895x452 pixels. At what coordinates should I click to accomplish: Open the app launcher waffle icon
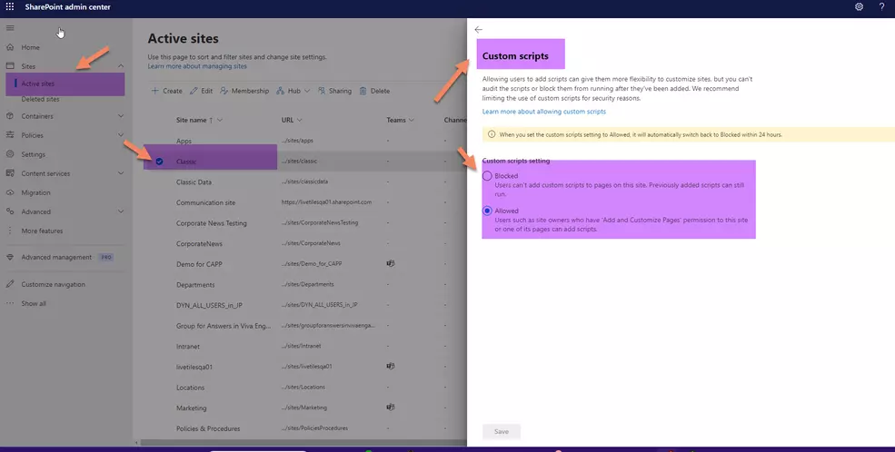coord(10,7)
